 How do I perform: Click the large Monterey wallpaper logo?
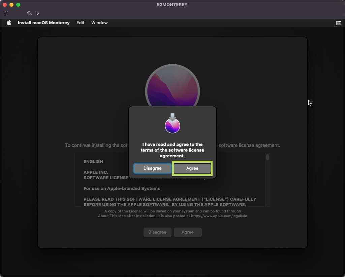(172, 85)
